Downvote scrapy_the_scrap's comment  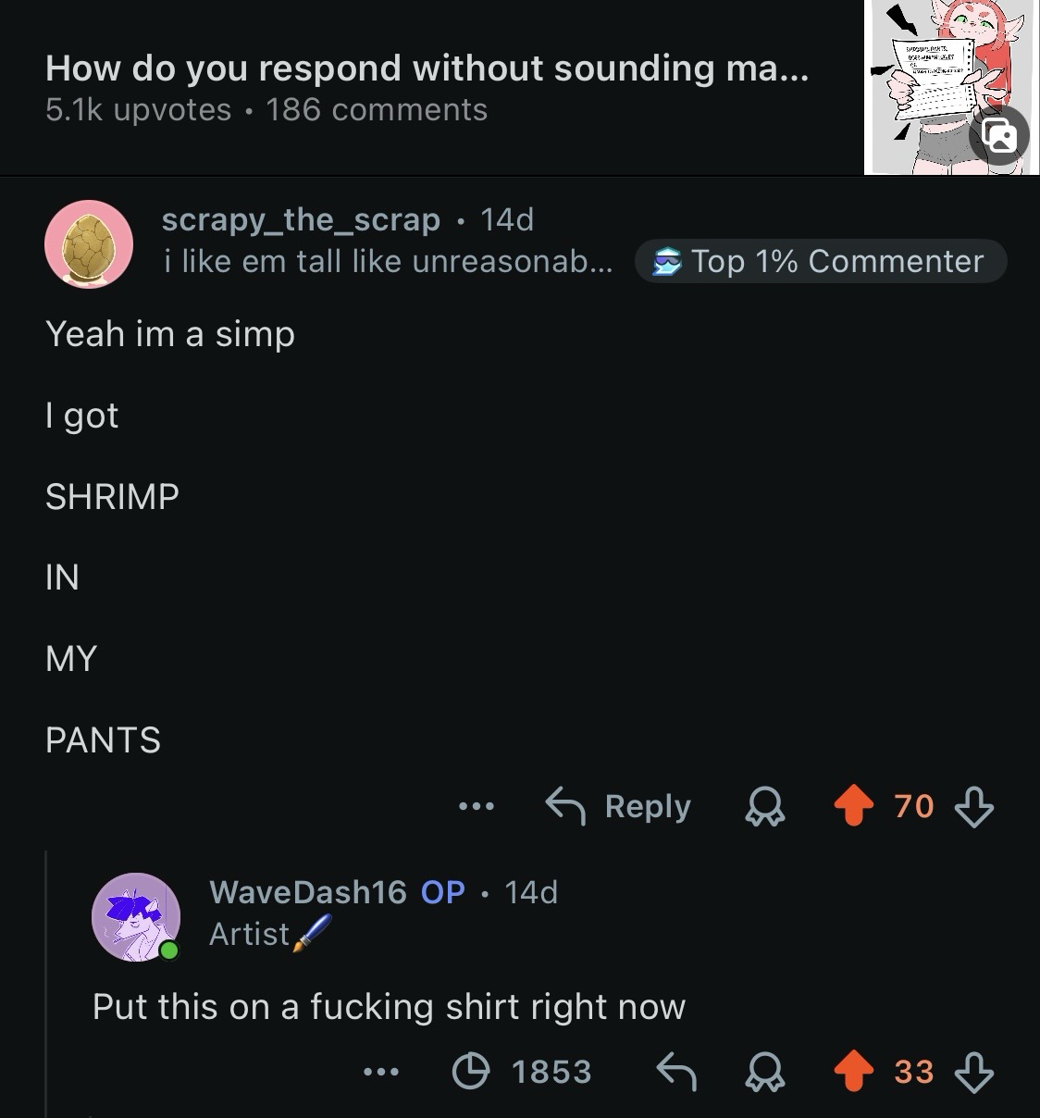[973, 806]
